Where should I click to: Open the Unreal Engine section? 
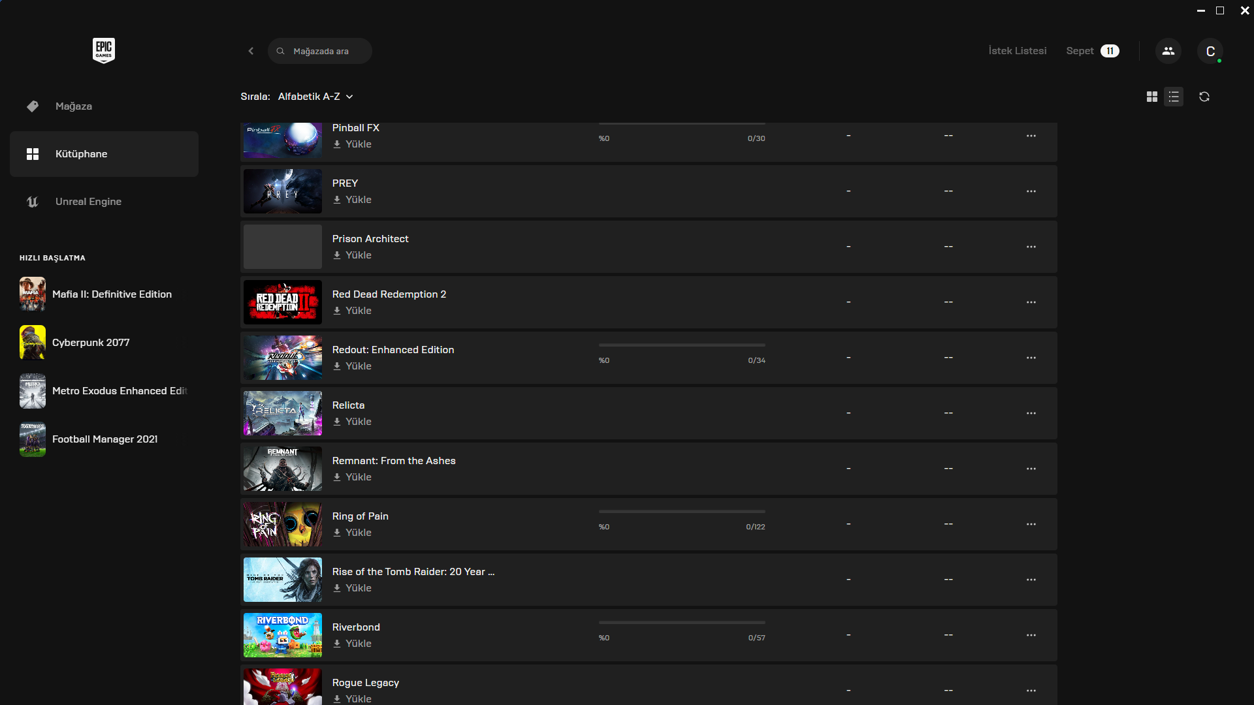coord(88,202)
